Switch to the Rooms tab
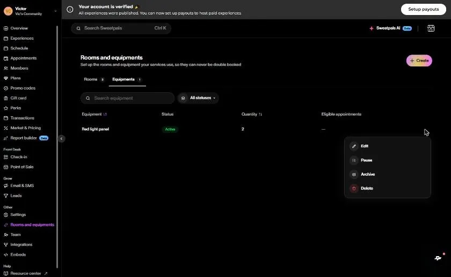 tap(94, 79)
